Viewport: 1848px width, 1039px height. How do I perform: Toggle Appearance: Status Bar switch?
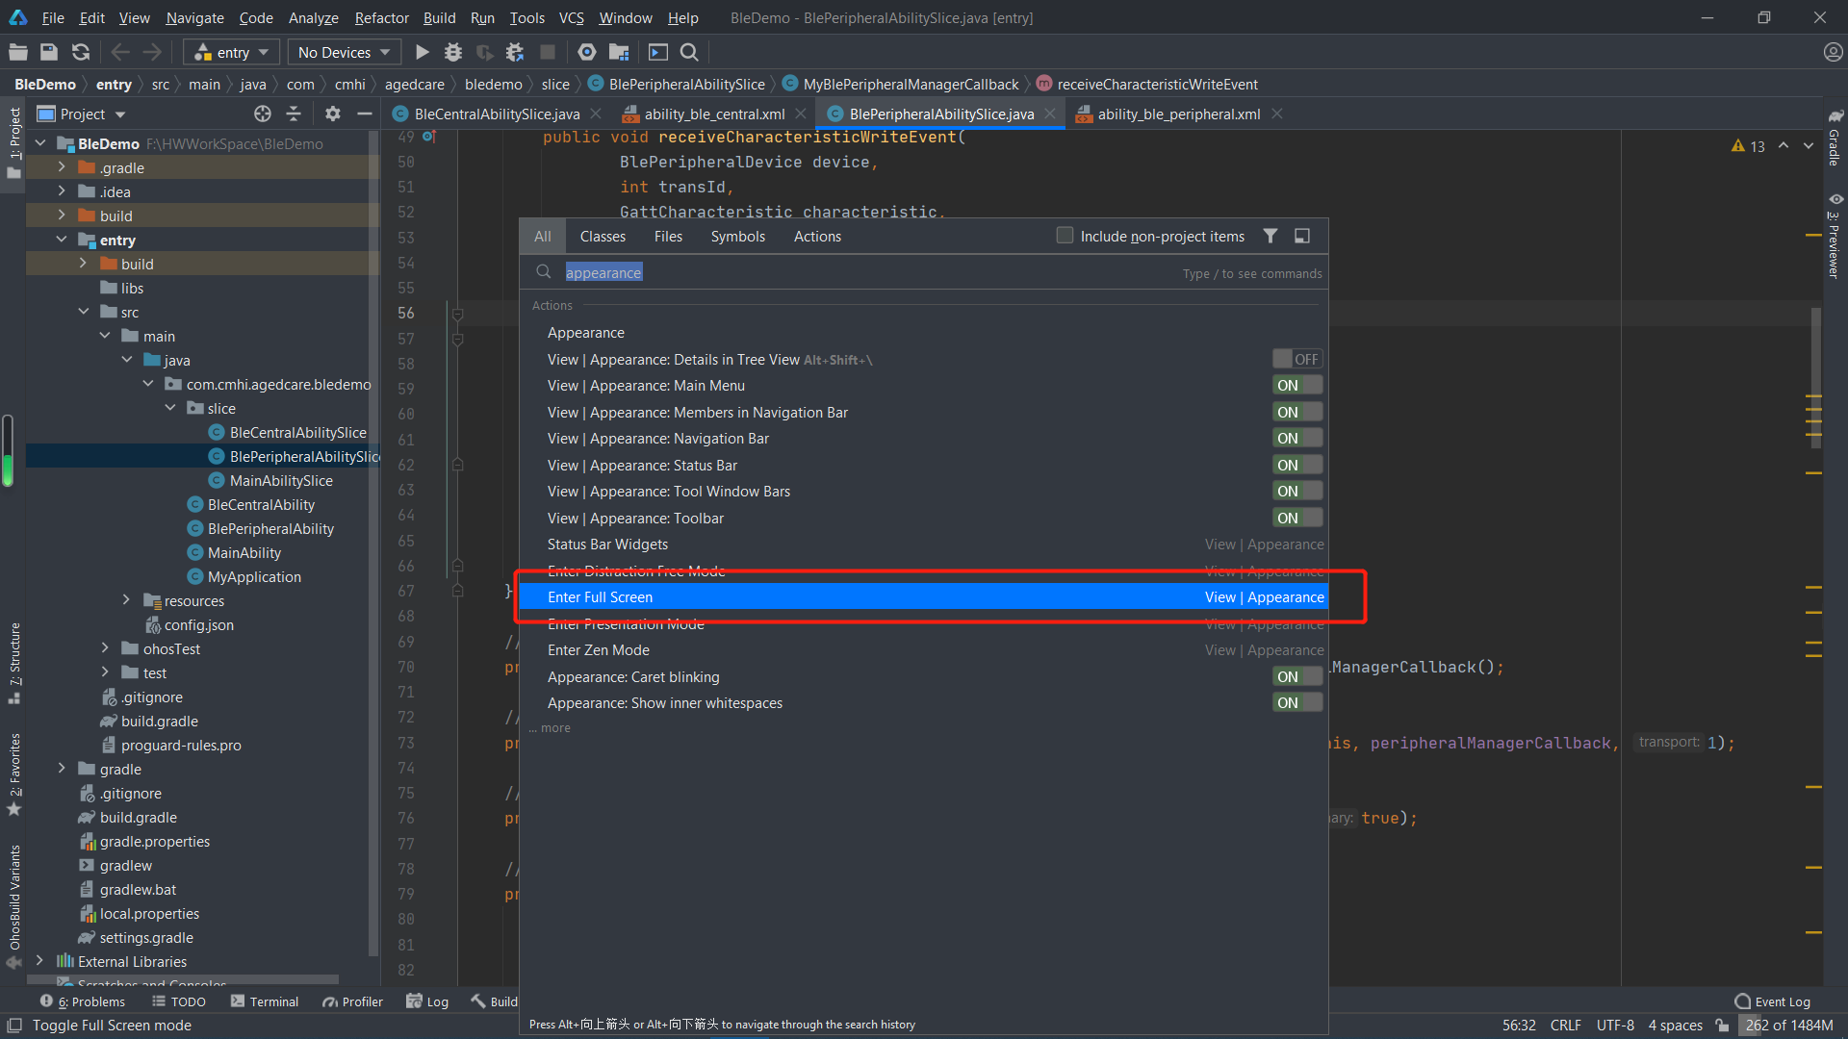pos(1297,465)
